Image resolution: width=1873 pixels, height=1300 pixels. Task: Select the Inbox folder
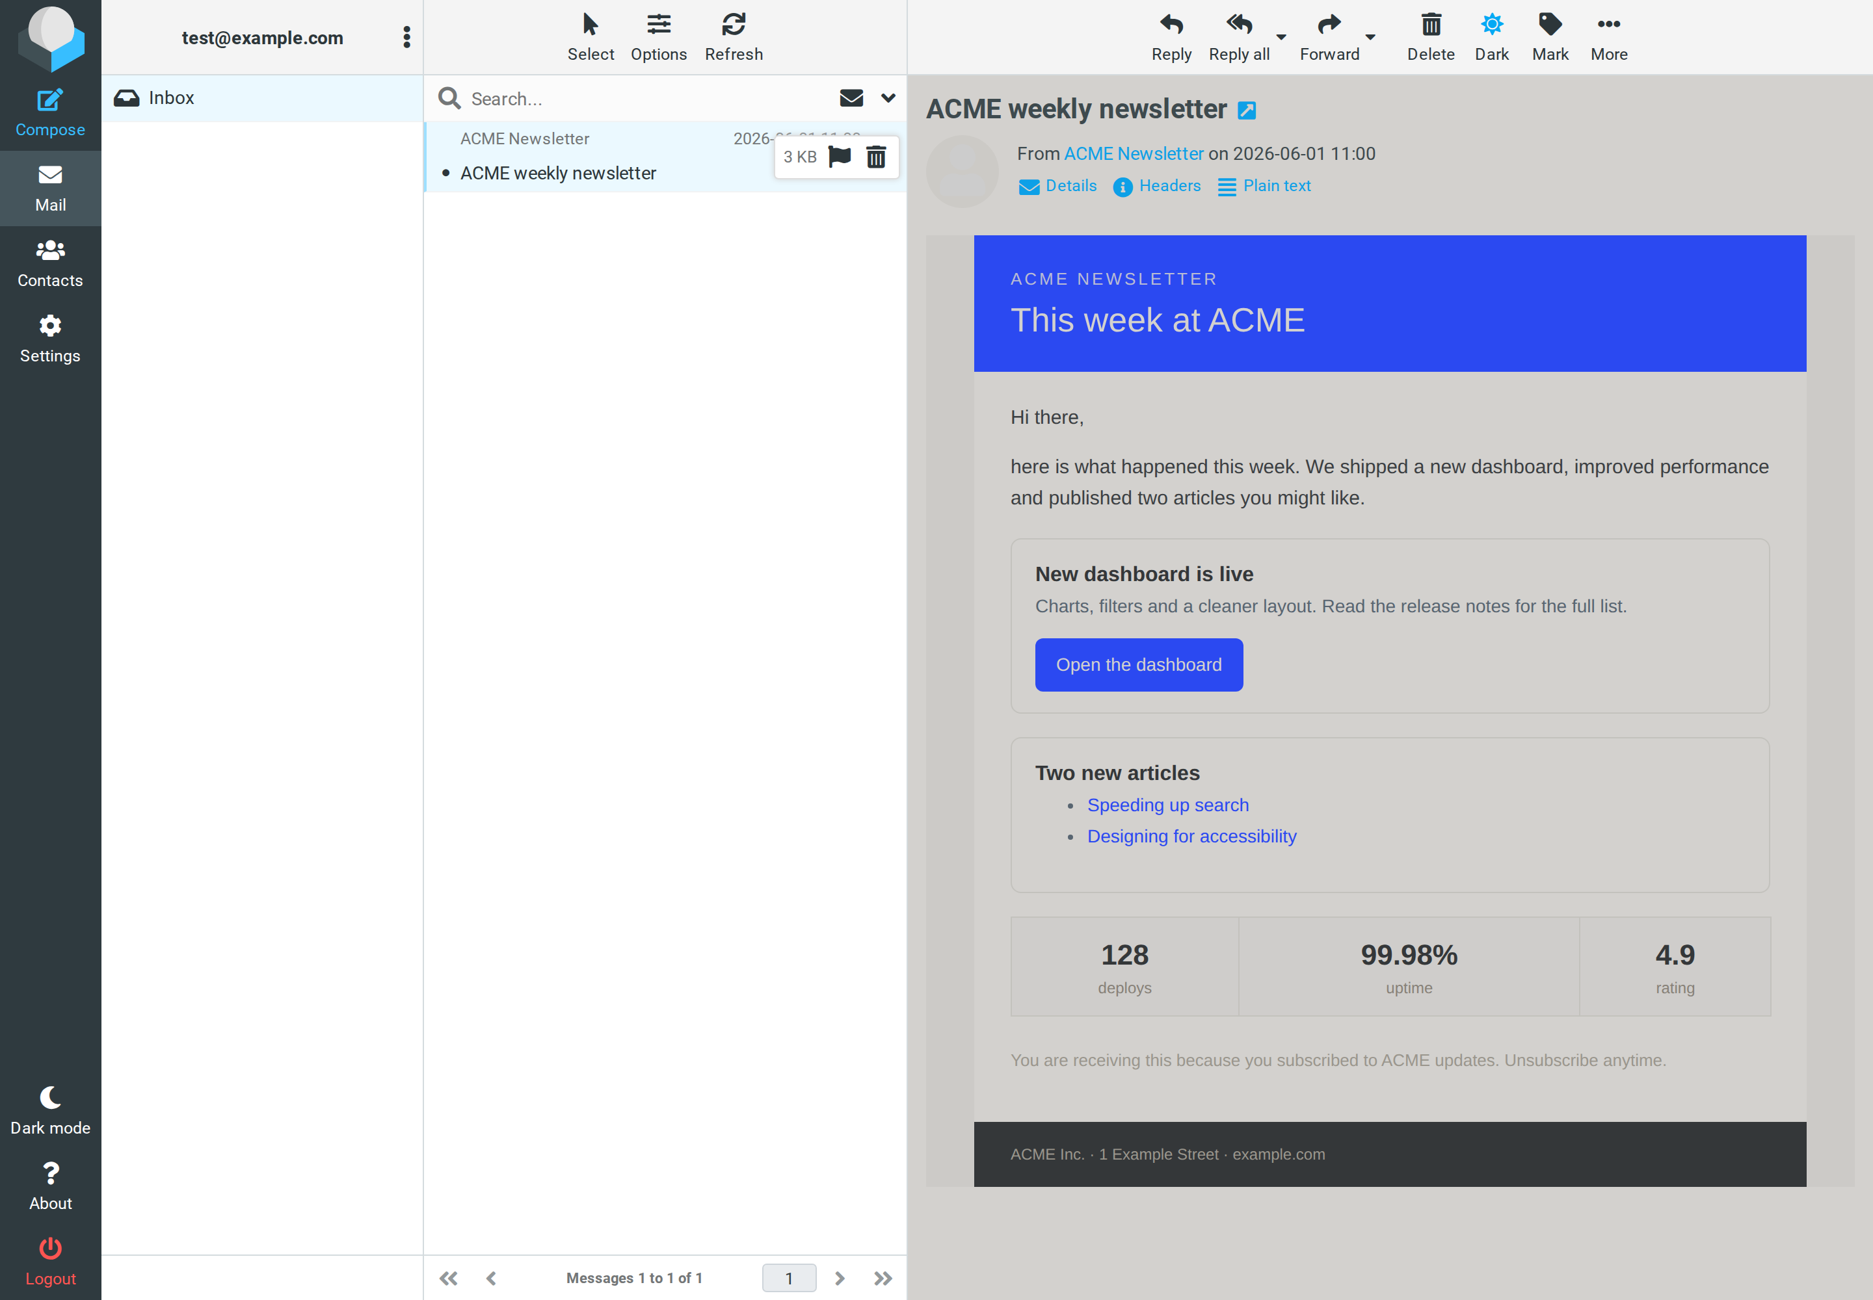[x=261, y=97]
